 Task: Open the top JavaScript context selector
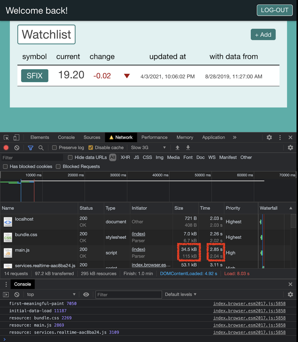pyautogui.click(x=51, y=294)
